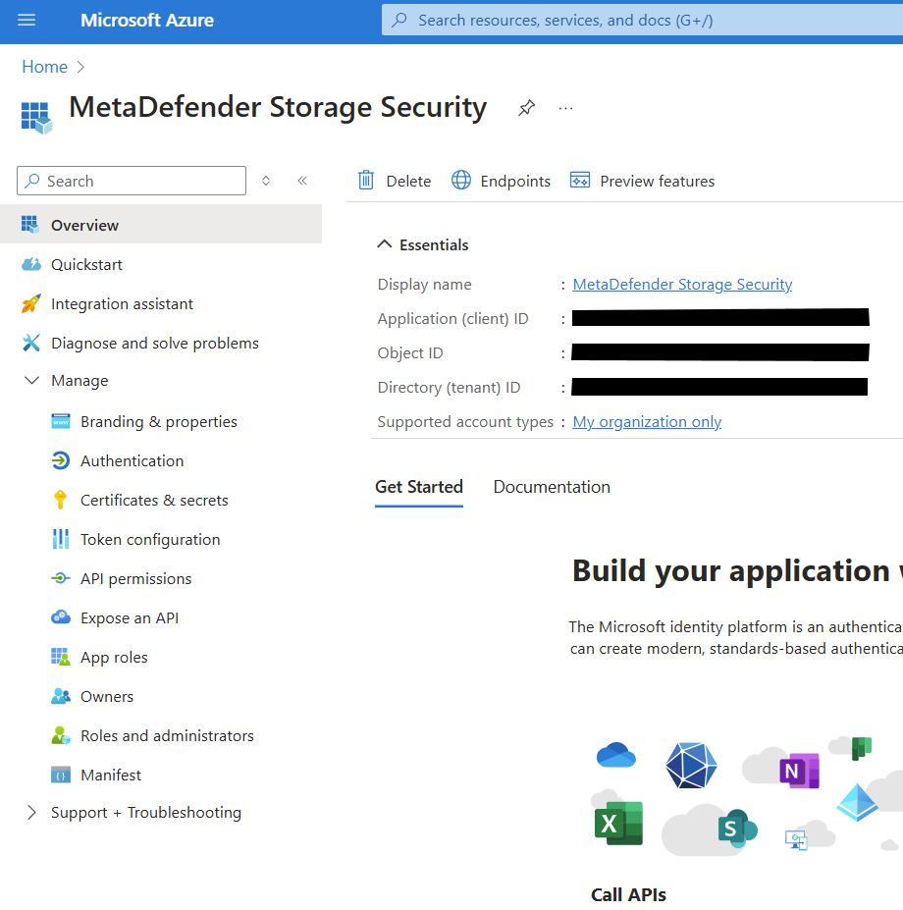Collapse the sidebar menu with double chevron
This screenshot has width=903, height=910.
[302, 181]
